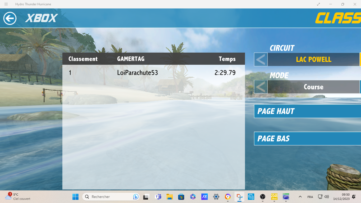Open the Windows Start menu
Viewport: 361px width, 203px height.
[75, 197]
